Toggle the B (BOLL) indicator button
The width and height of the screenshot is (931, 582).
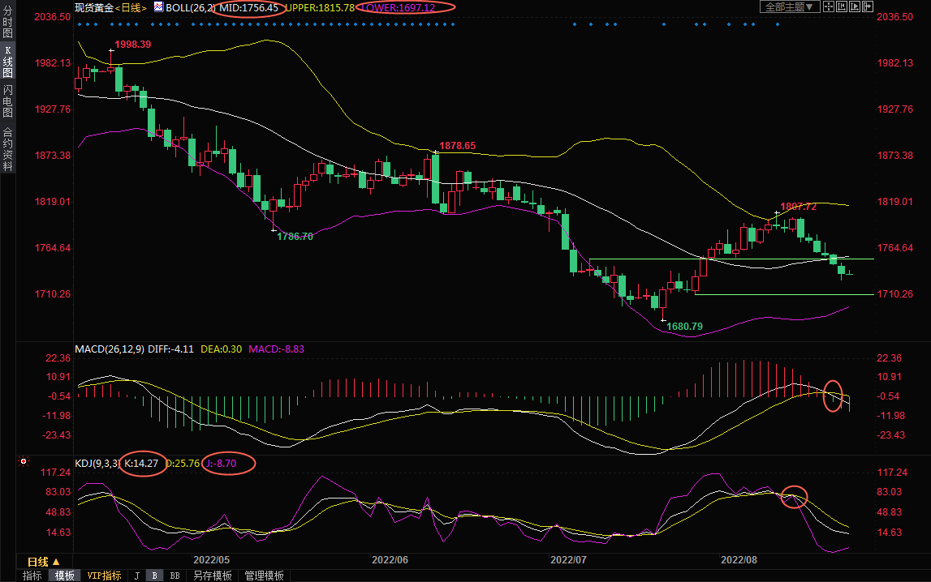click(154, 576)
